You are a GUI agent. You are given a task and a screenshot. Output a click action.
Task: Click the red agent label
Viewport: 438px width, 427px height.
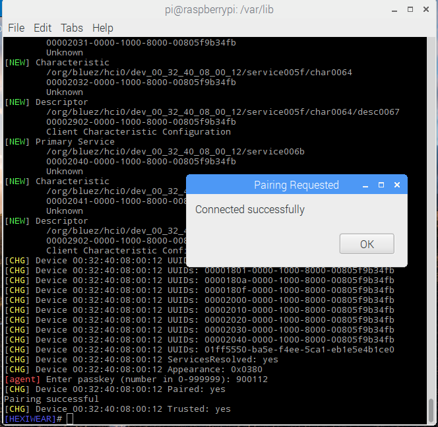coord(22,379)
